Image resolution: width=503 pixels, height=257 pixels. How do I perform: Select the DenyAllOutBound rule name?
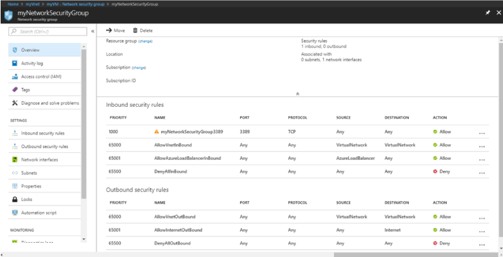(x=172, y=243)
